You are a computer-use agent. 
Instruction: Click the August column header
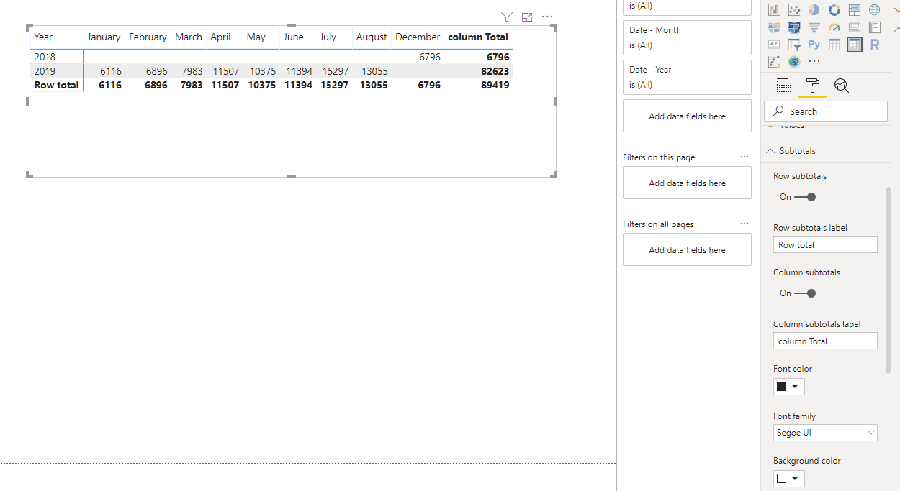[x=372, y=37]
